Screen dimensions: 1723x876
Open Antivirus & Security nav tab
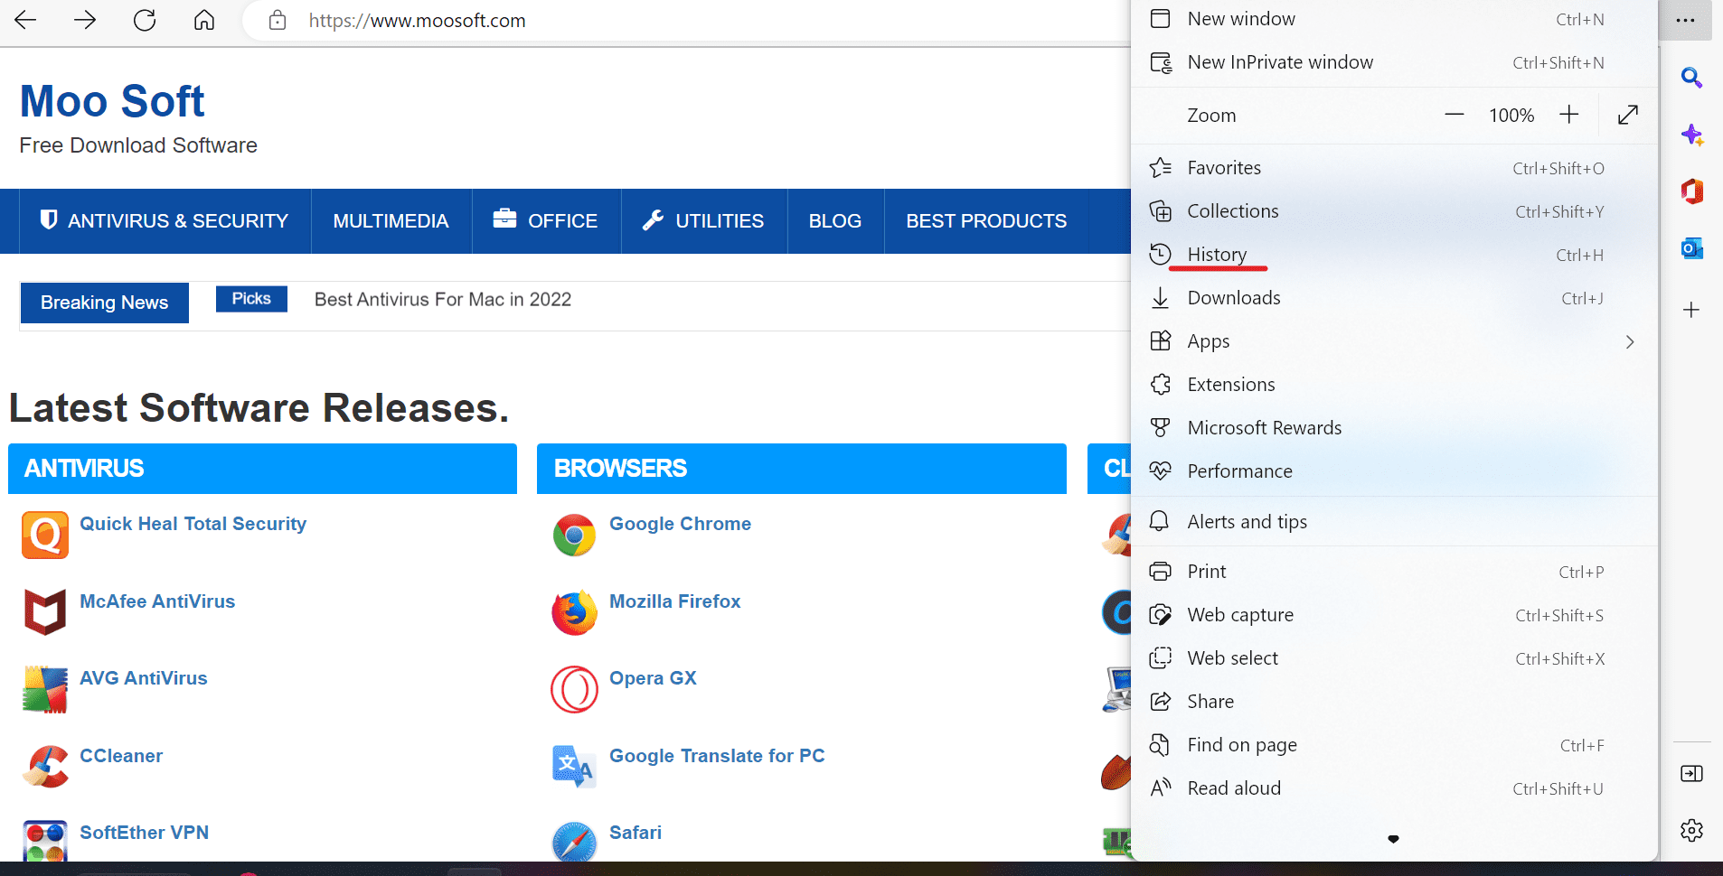click(x=165, y=221)
